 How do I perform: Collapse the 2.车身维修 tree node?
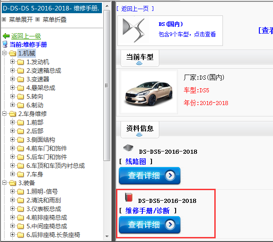tap(5, 114)
